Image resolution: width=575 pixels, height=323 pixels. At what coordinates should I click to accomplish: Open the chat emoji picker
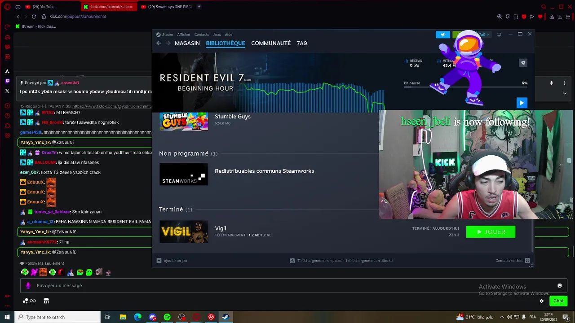559,286
